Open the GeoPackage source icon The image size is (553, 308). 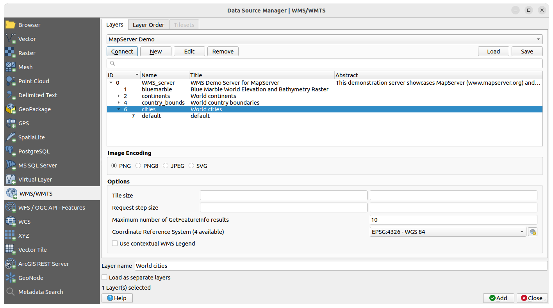(x=11, y=109)
